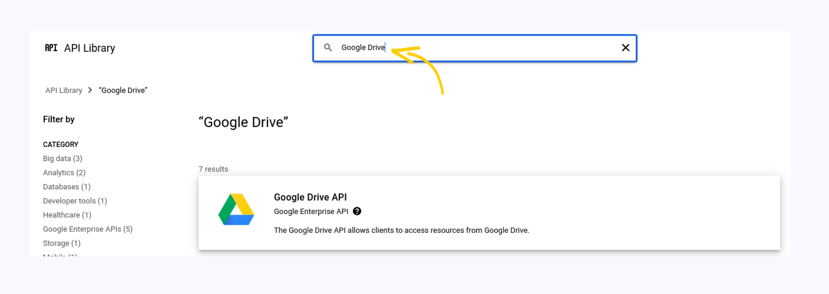Click the breadcrumb chevron arrow
829x294 pixels.
tap(90, 90)
